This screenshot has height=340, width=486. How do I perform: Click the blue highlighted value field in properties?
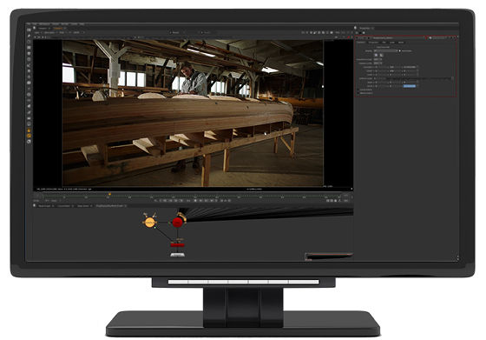[x=410, y=86]
